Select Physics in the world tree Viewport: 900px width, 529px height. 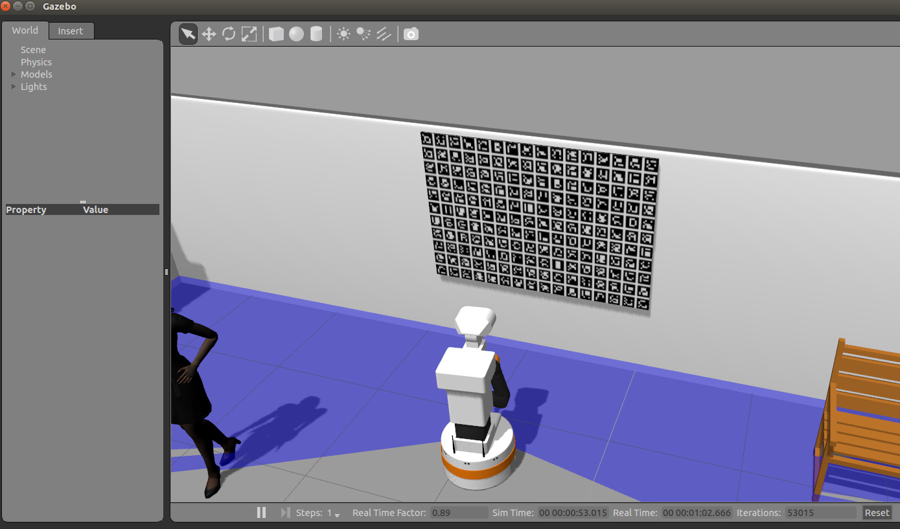click(x=36, y=62)
